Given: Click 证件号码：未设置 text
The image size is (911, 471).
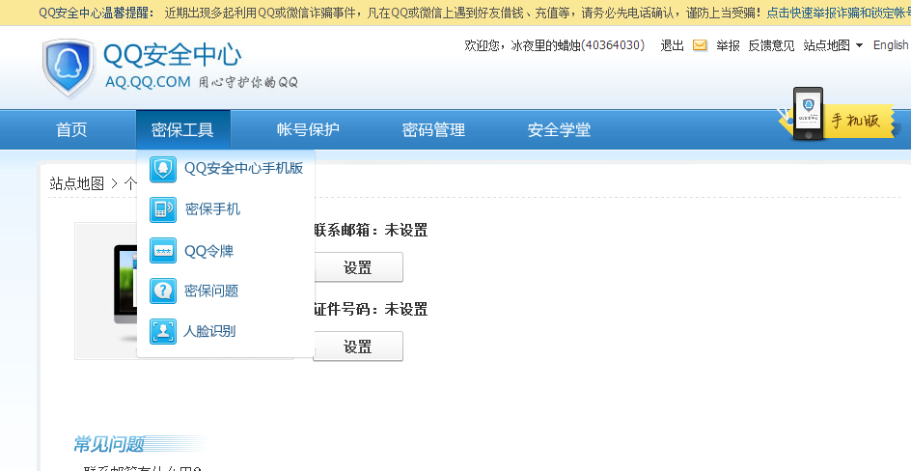Looking at the screenshot, I should [x=371, y=310].
